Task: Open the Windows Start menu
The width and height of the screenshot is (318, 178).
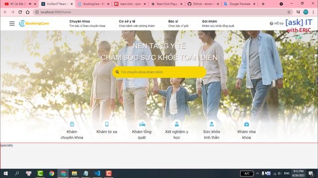Action: pos(5,174)
